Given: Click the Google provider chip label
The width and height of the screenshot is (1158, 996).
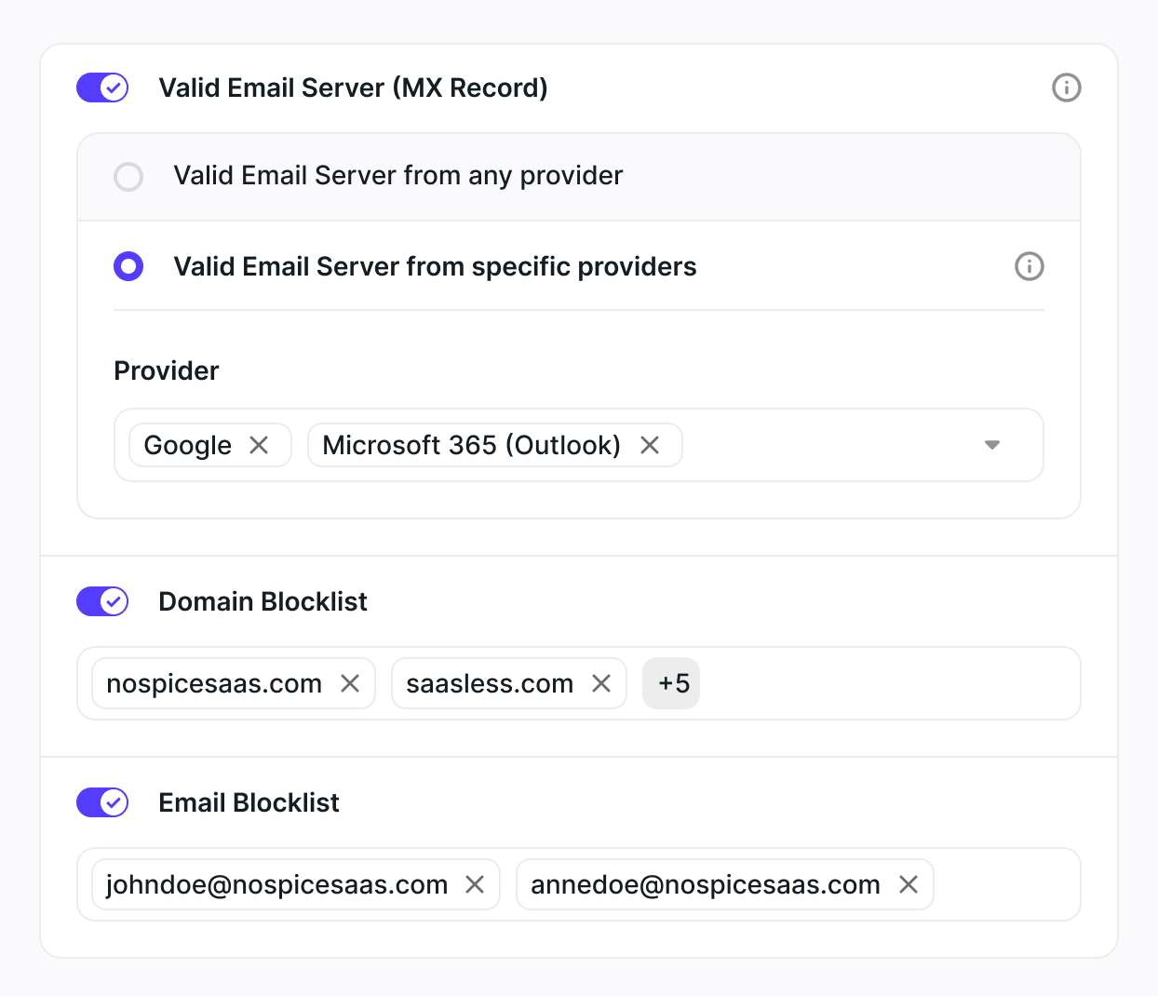Looking at the screenshot, I should tap(187, 445).
